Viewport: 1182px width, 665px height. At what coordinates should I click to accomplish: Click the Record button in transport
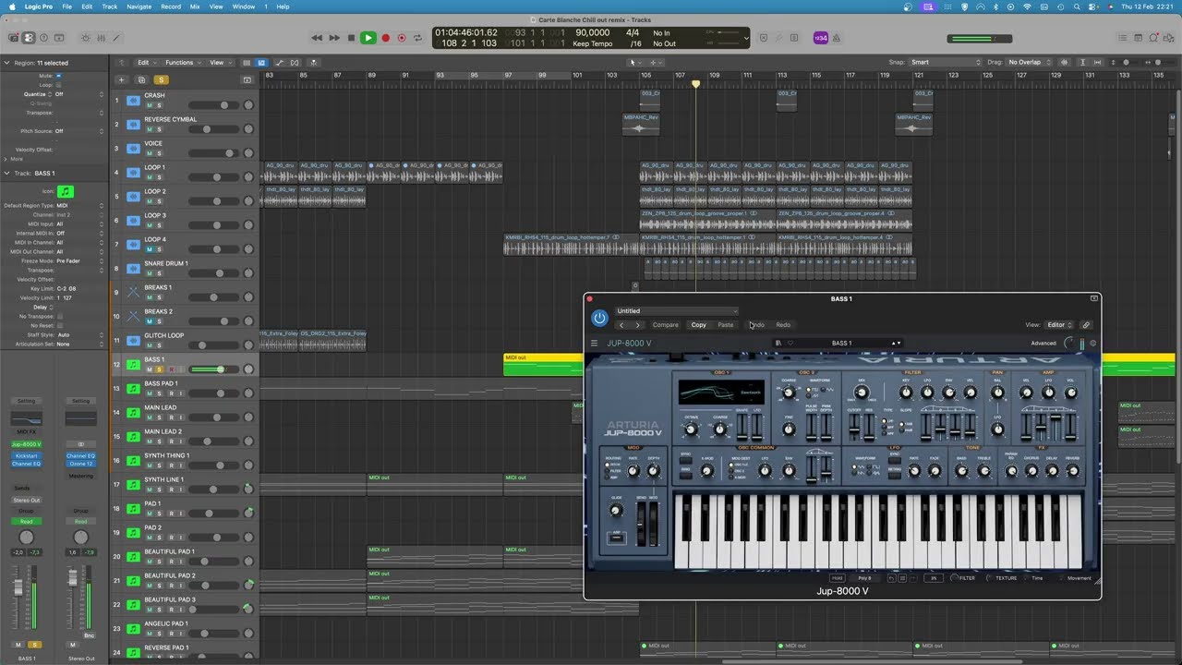pos(385,38)
